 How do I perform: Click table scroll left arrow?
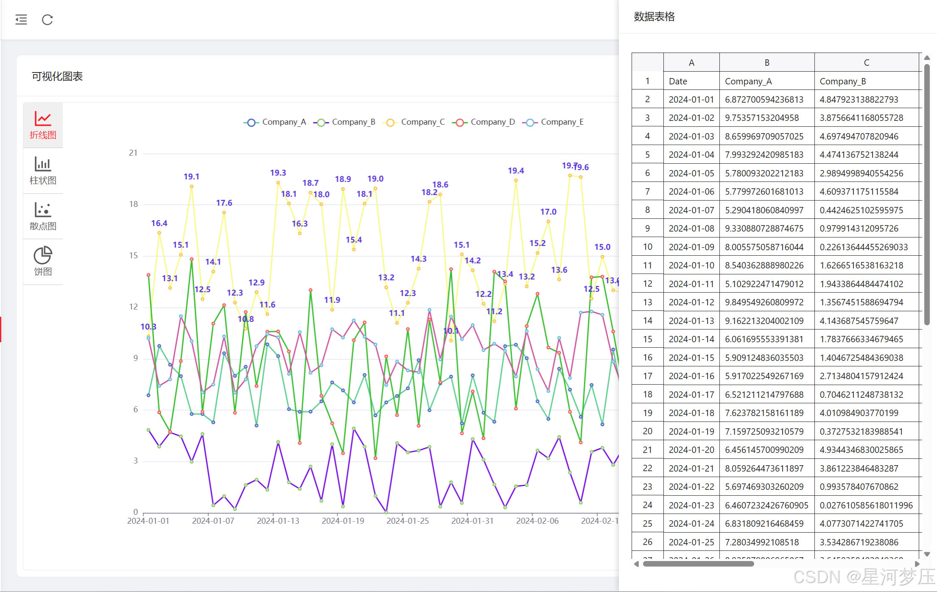tap(636, 564)
